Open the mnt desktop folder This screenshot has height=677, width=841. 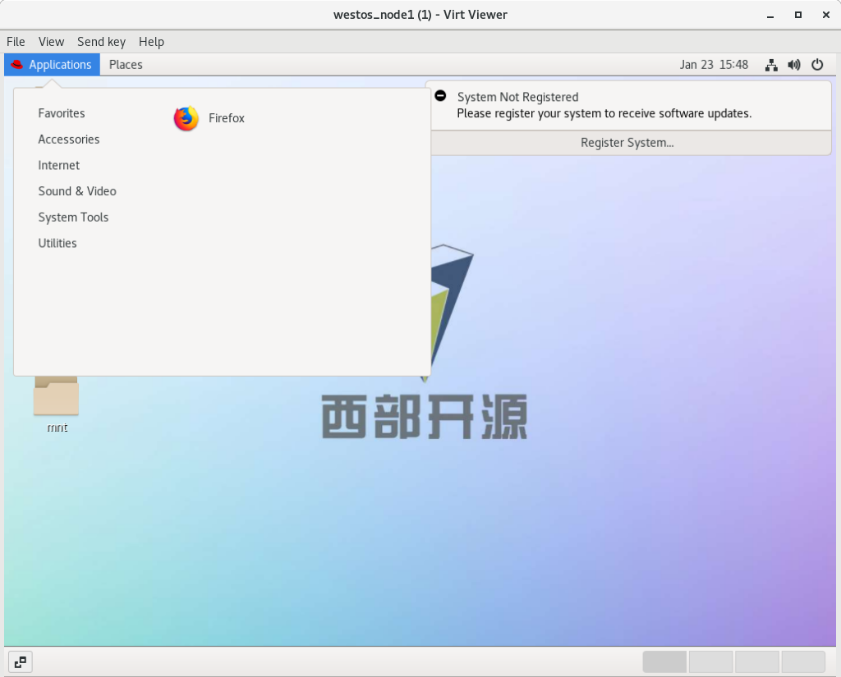(x=57, y=403)
